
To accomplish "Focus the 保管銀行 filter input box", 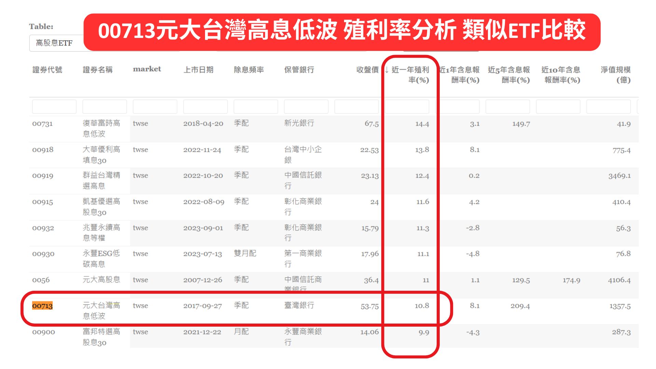I will [x=306, y=107].
